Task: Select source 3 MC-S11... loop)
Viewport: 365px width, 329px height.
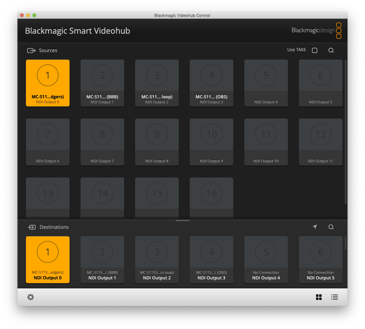Action: click(157, 83)
